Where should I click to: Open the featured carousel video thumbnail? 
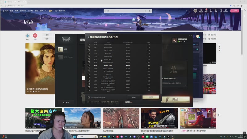coord(40,69)
